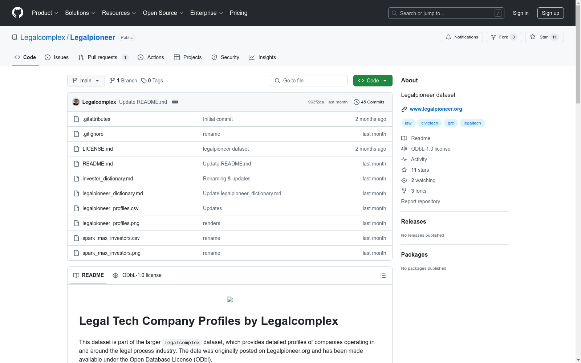Switch to the Code tab
The width and height of the screenshot is (581, 363).
coord(25,57)
